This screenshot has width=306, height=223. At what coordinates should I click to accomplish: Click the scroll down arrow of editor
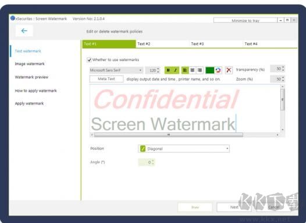point(283,130)
